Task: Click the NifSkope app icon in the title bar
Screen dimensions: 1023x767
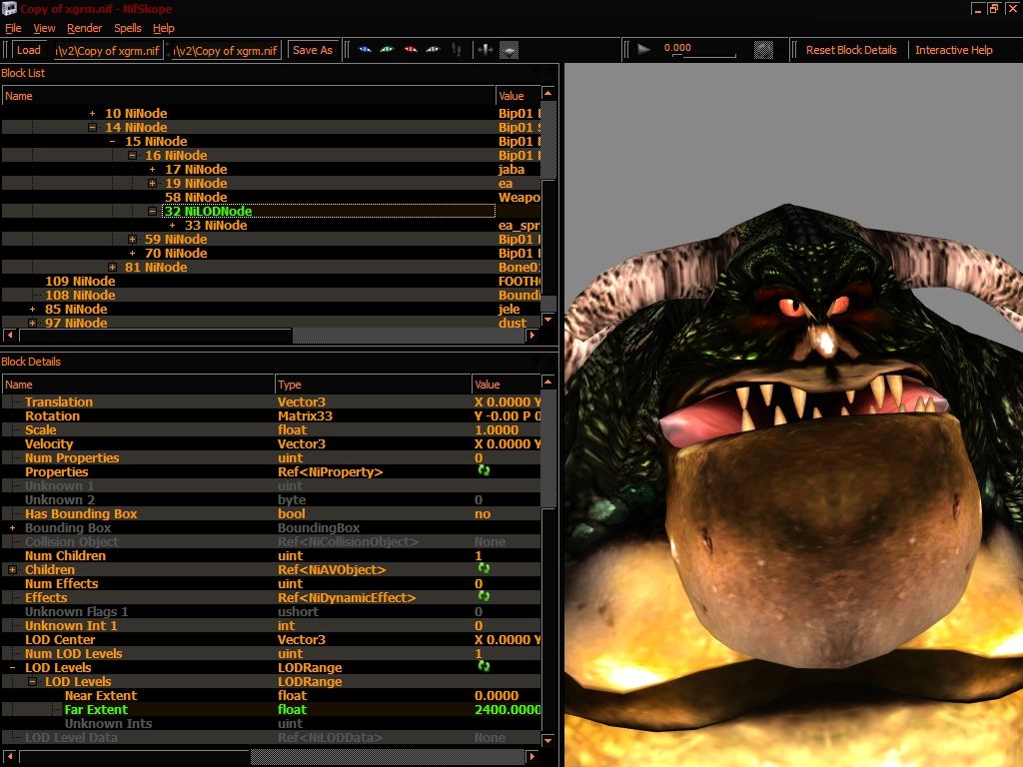Action: [9, 8]
